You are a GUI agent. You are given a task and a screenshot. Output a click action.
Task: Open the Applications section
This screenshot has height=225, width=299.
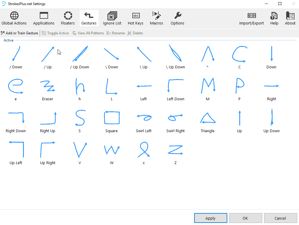(x=44, y=18)
